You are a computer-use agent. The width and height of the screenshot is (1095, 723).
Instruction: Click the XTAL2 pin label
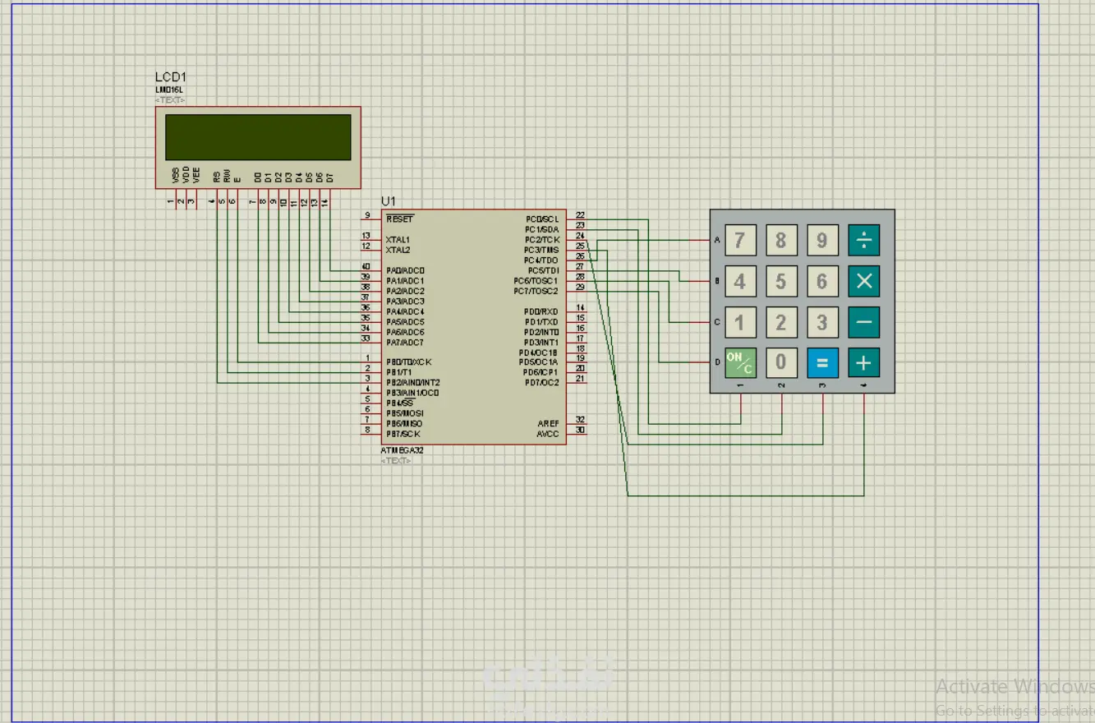(398, 250)
